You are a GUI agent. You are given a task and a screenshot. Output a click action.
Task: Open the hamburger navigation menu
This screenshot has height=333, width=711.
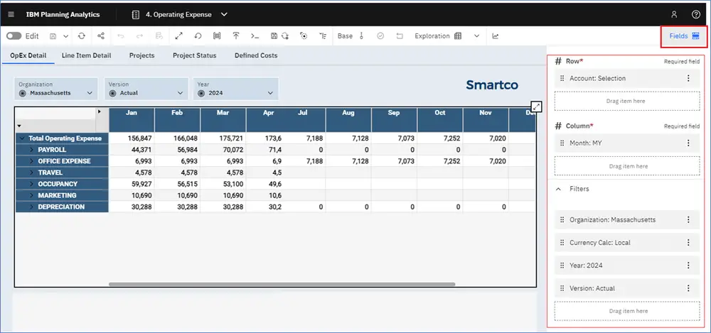pos(11,14)
